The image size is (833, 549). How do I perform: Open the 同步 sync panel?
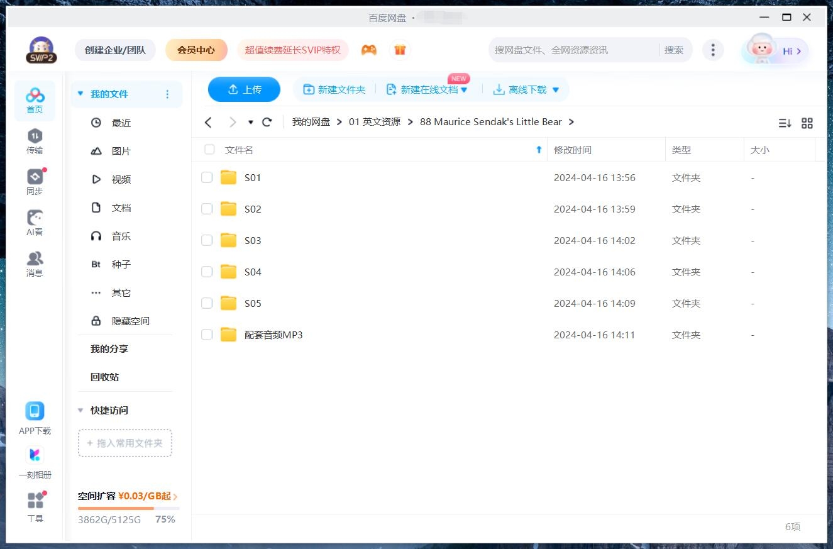(35, 179)
